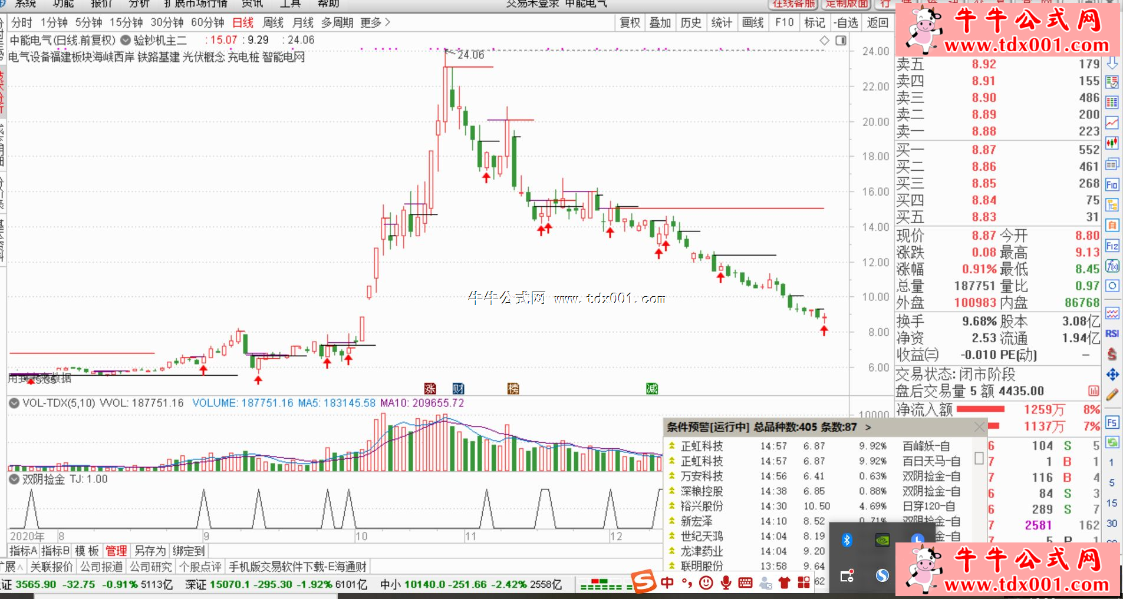Click the F10 company info sidebar icon

pyautogui.click(x=1112, y=184)
